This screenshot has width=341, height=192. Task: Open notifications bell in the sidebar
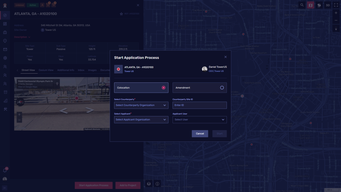tap(5, 170)
